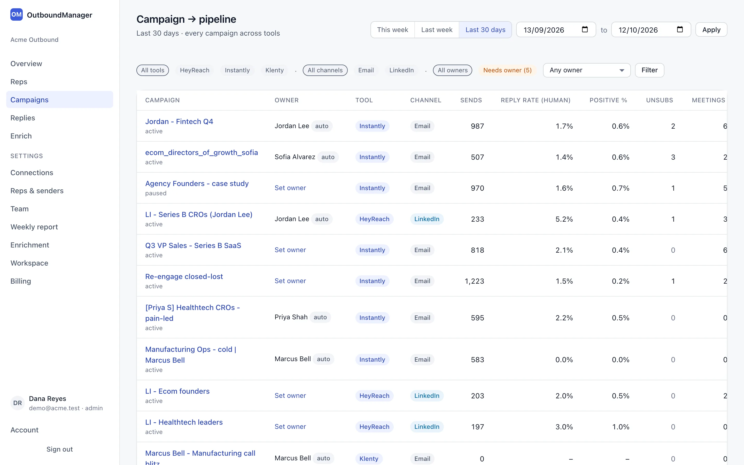Click the Sends column header

[x=471, y=100]
